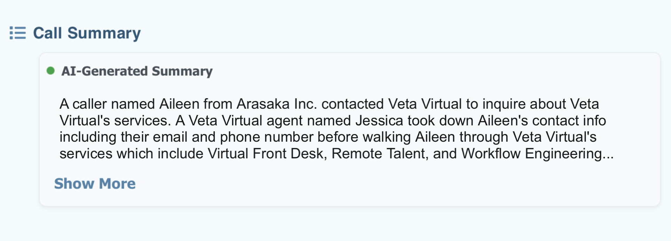Expand the summary with Show More
This screenshot has width=671, height=241.
point(95,183)
